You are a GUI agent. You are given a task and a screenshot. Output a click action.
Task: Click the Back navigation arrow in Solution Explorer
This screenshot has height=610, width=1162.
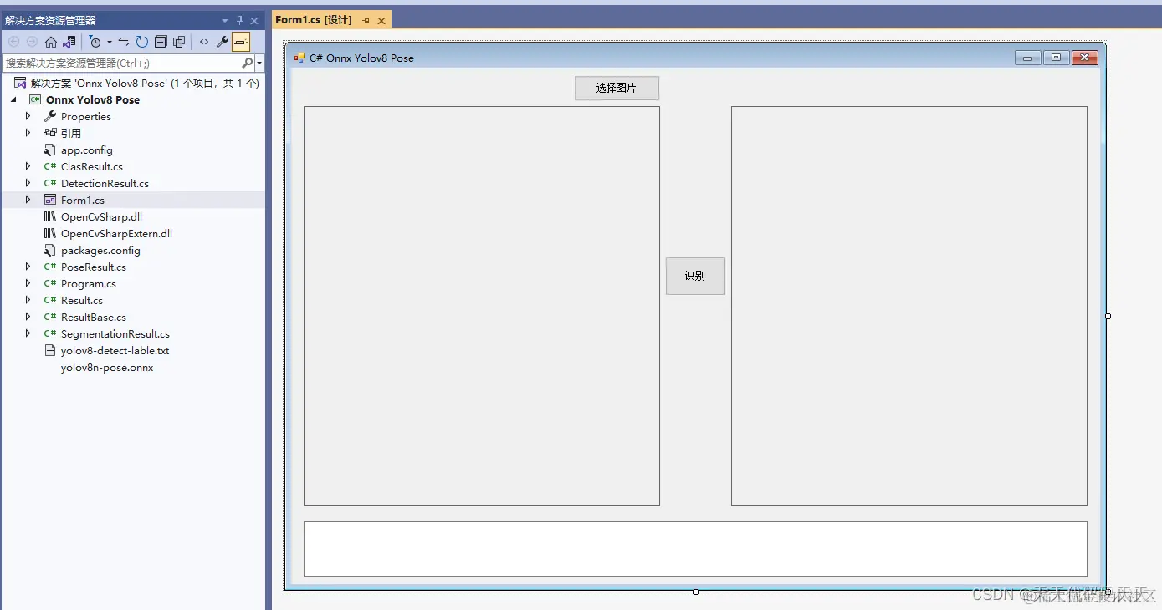pyautogui.click(x=14, y=42)
